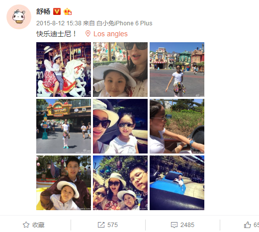Open the post timestamp 2015-8-12 15:38

[x=59, y=23]
